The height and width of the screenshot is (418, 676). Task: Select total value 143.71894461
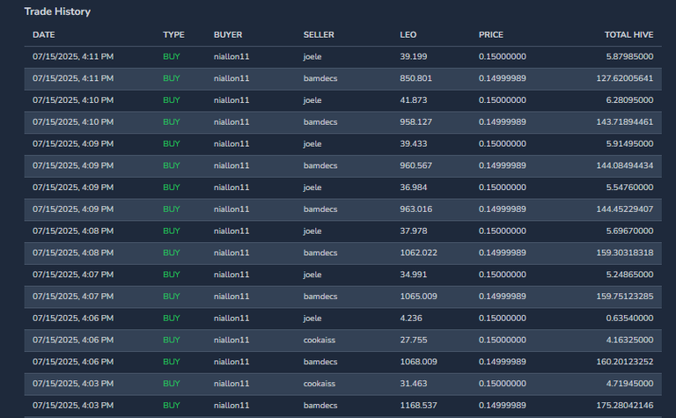625,122
